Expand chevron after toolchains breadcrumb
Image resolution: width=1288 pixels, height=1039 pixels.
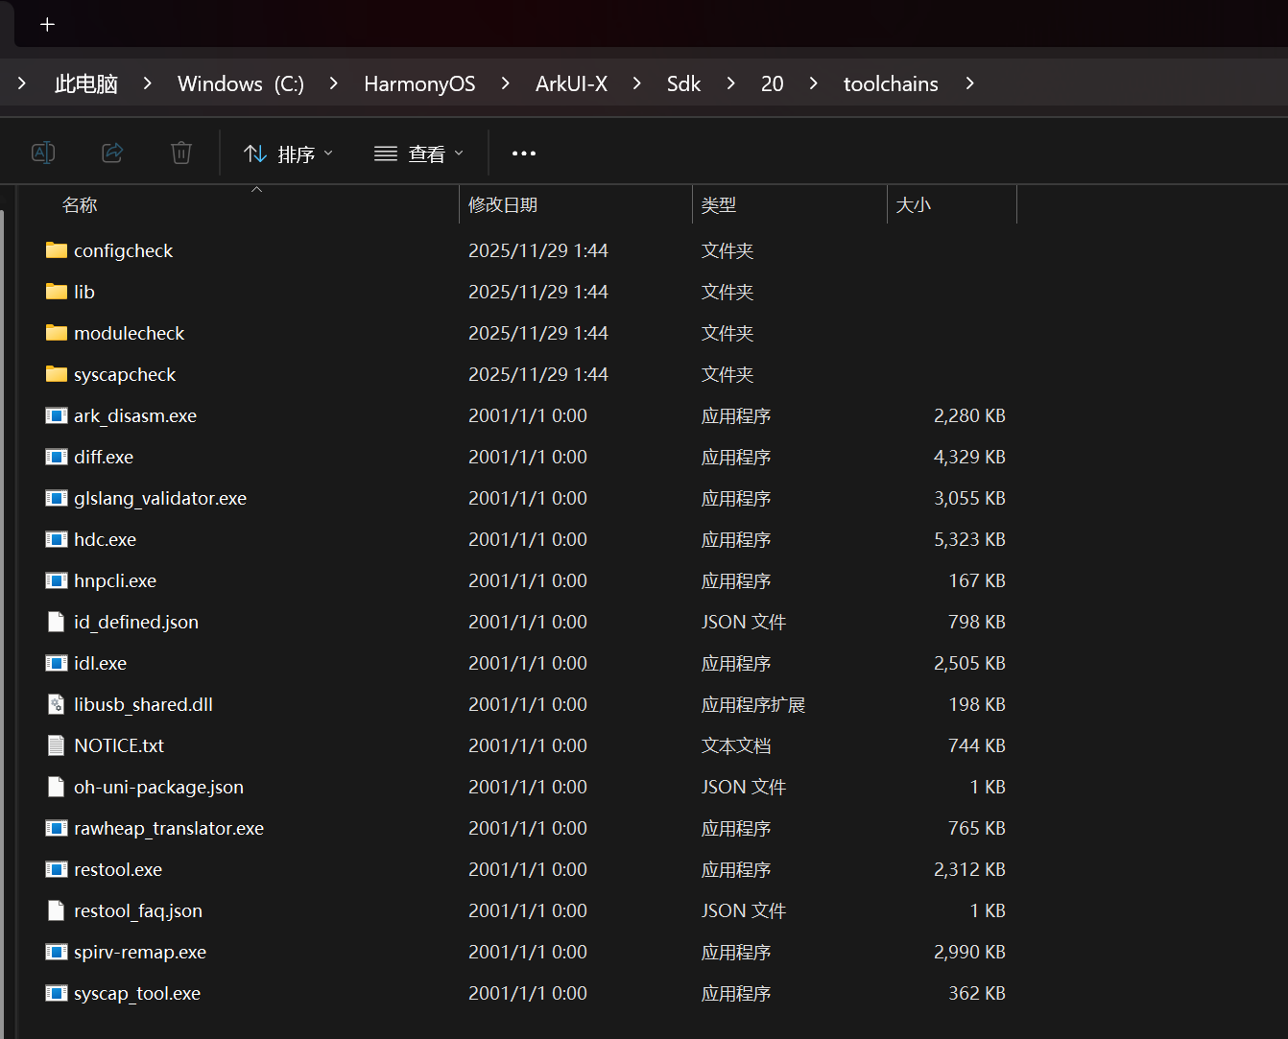[969, 83]
